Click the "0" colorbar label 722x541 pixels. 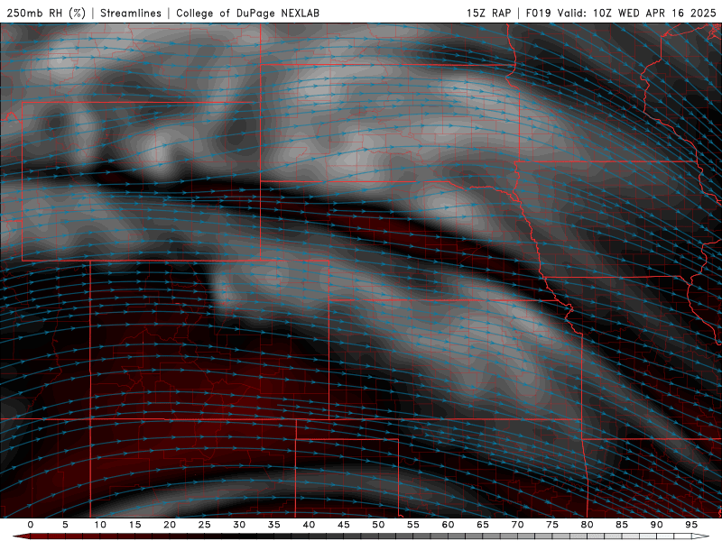(31, 525)
